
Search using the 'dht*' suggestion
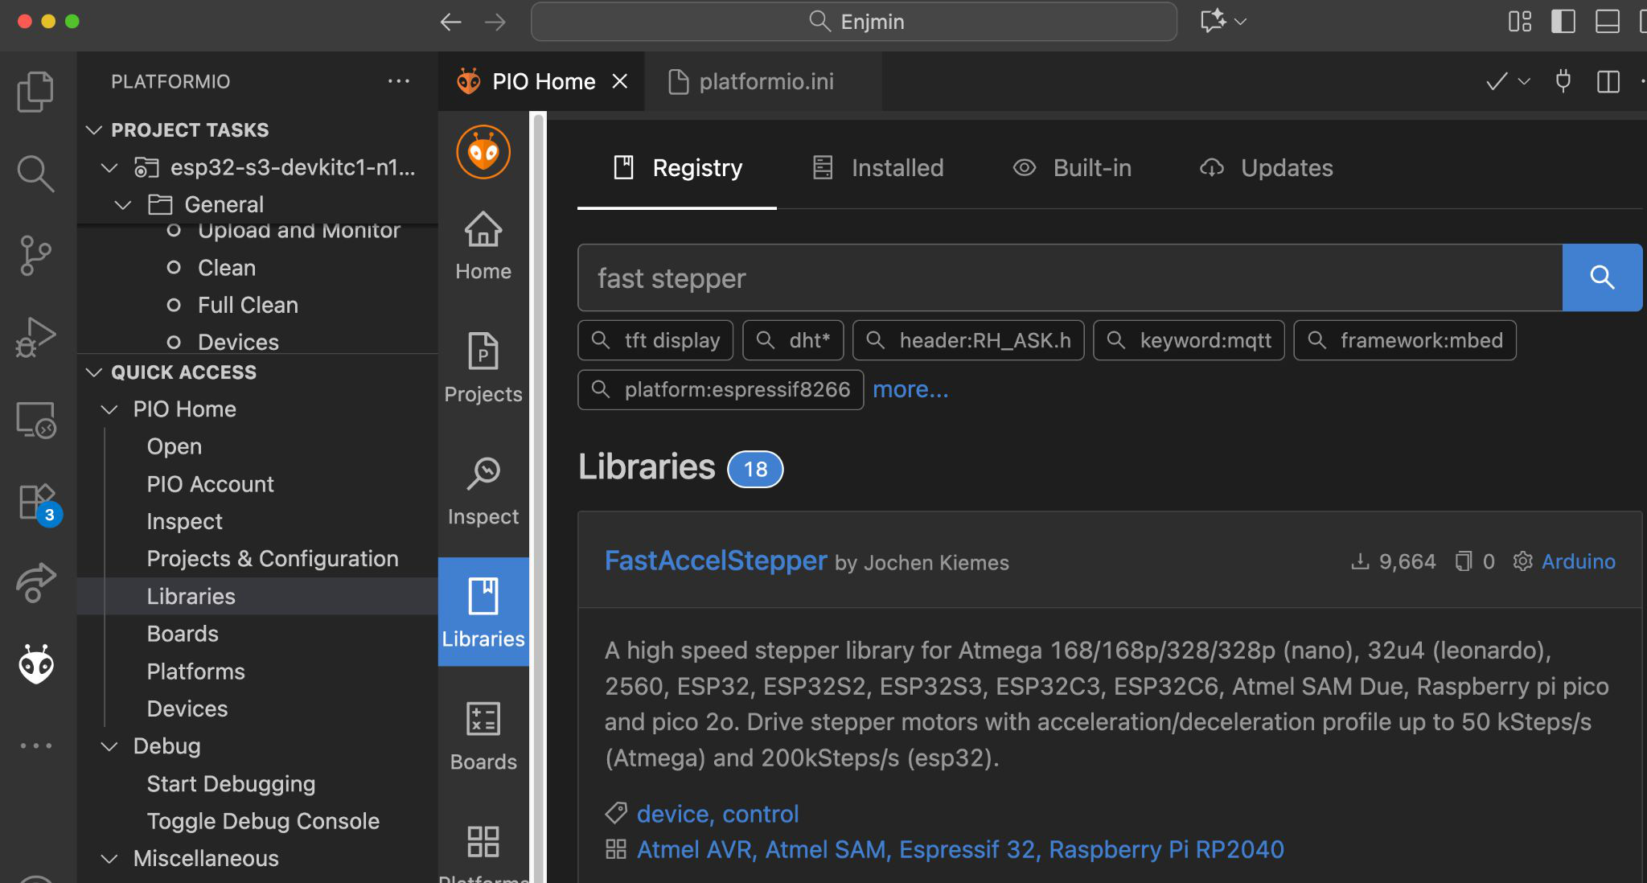[793, 340]
